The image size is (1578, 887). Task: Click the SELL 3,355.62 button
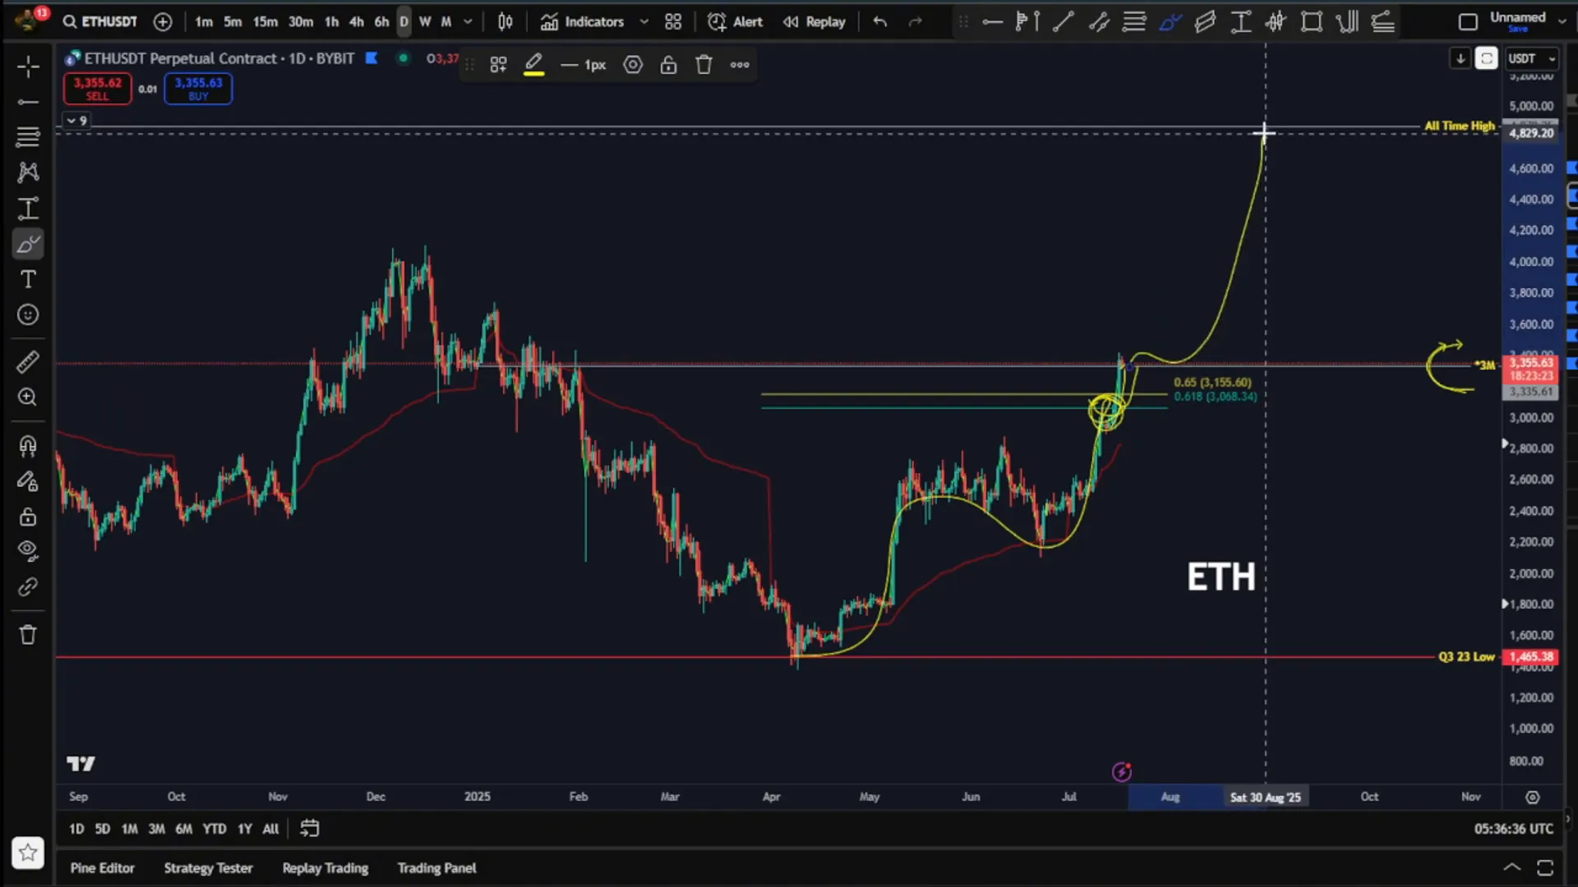[x=97, y=88]
